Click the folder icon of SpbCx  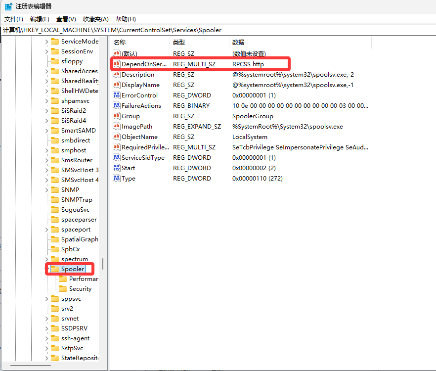click(55, 249)
